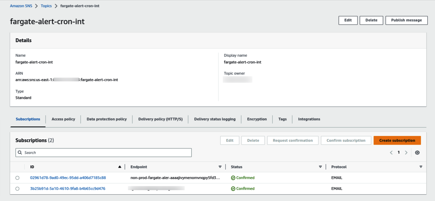This screenshot has height=201, width=435.
Task: Open the Status column filter dropdown
Action: [320, 166]
